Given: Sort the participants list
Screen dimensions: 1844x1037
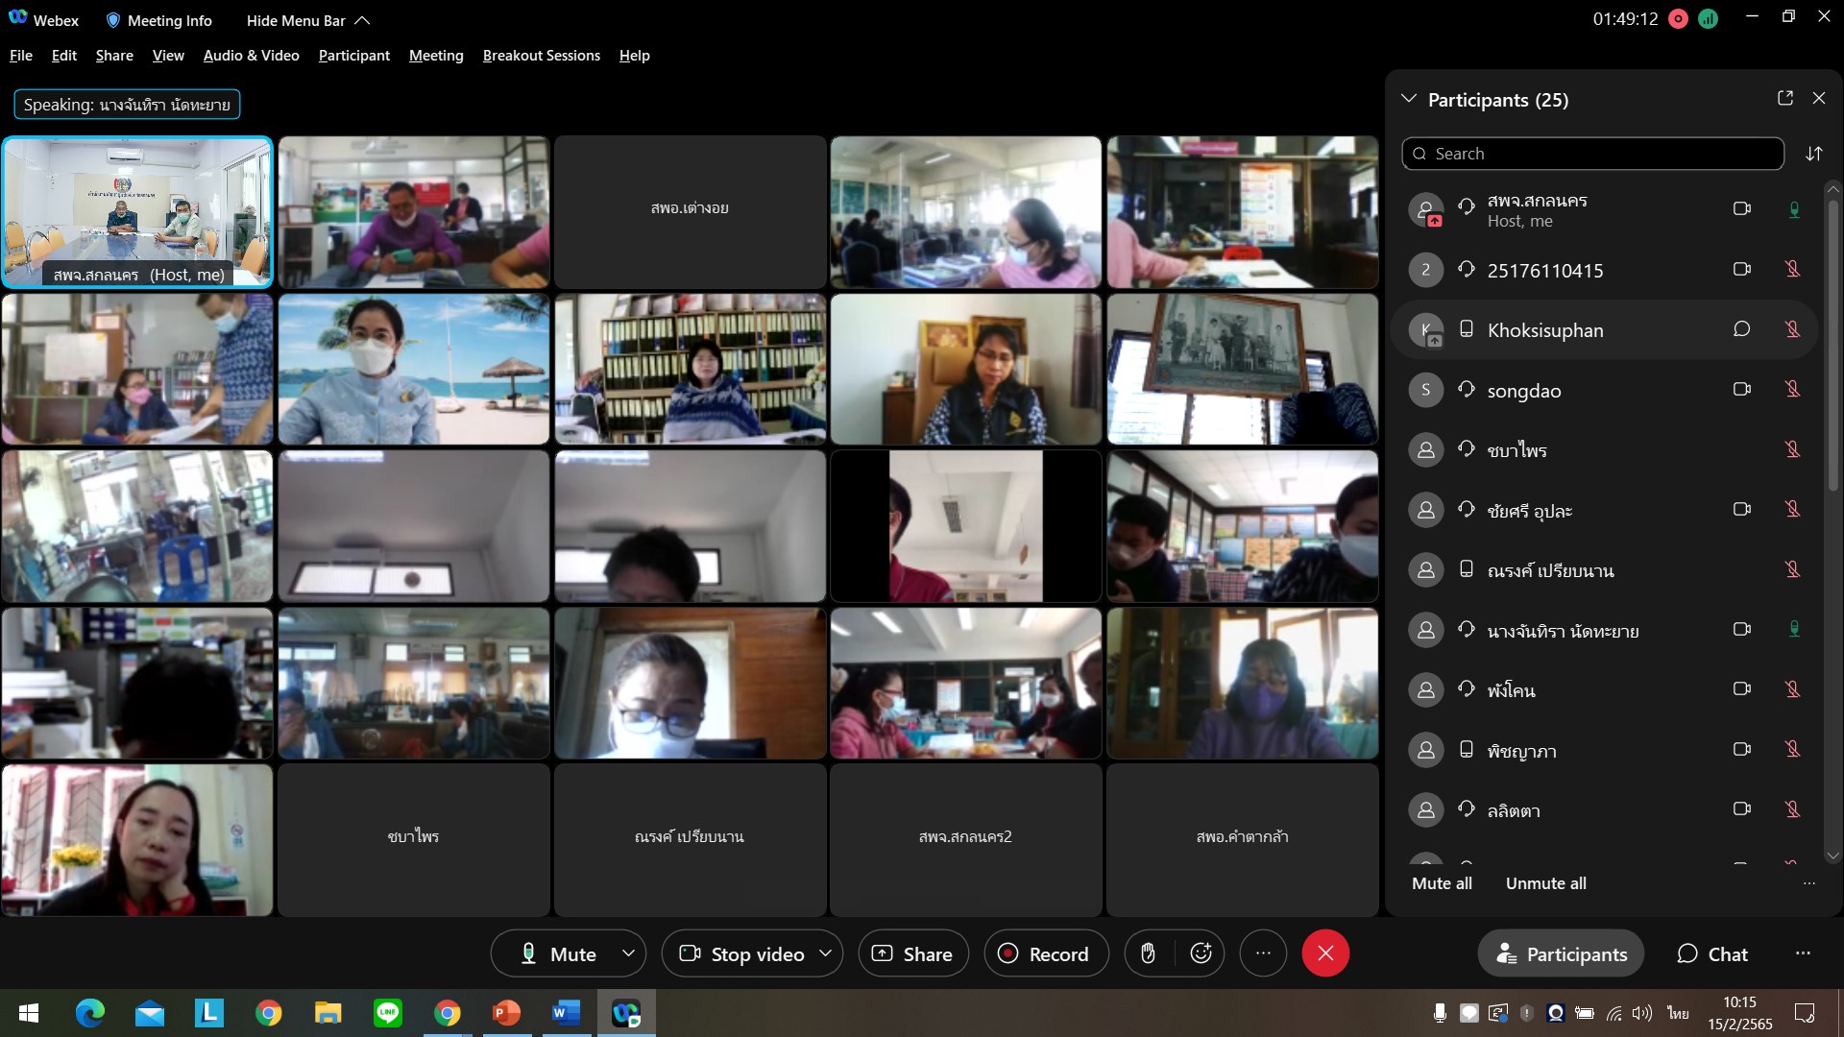Looking at the screenshot, I should (x=1814, y=154).
